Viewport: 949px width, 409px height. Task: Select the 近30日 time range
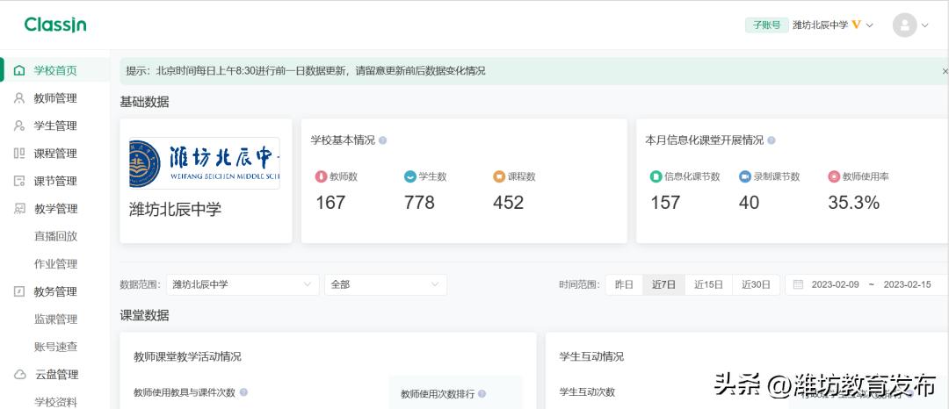click(756, 284)
